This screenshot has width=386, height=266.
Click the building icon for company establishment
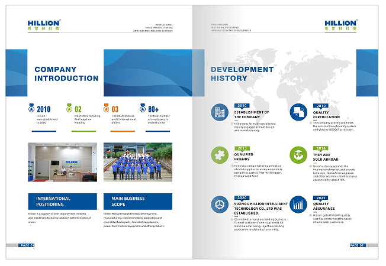220,111
